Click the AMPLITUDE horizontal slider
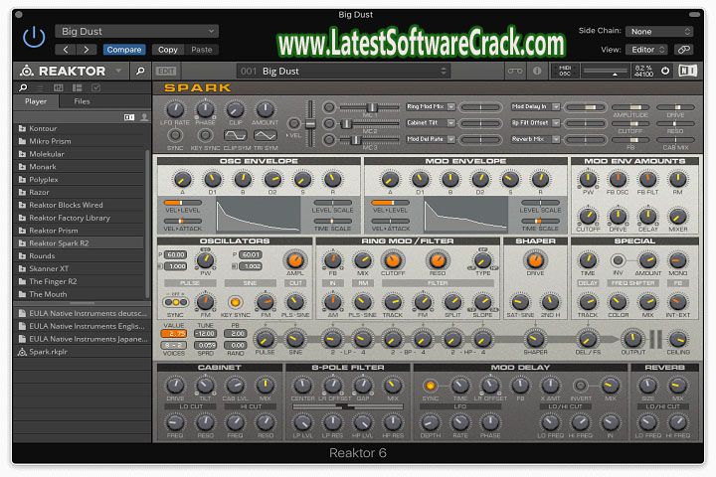Screen dimensions: 716x477 pyautogui.click(x=630, y=107)
